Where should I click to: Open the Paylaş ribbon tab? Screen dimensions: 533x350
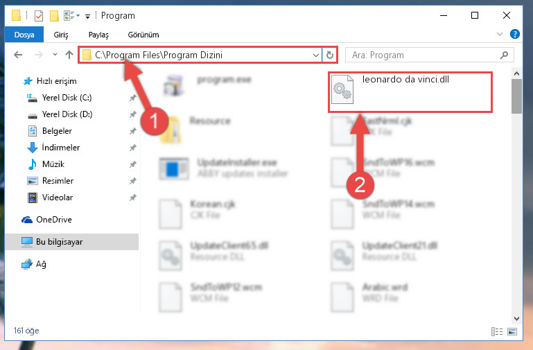(98, 35)
